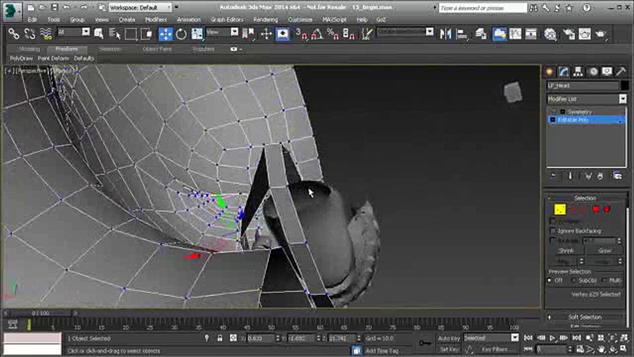The width and height of the screenshot is (634, 357).
Task: Switch to the Utilities hammer panel tab
Action: click(x=621, y=71)
